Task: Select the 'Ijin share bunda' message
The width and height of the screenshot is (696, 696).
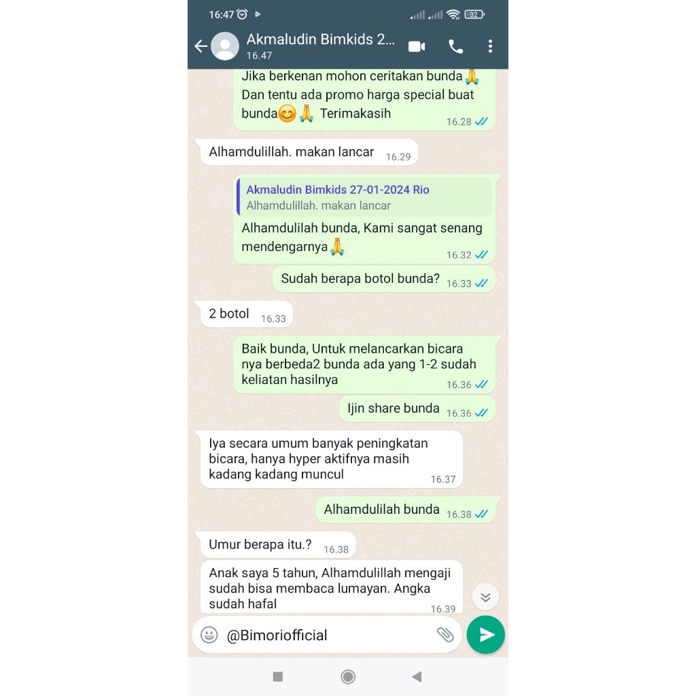Action: pos(417,408)
